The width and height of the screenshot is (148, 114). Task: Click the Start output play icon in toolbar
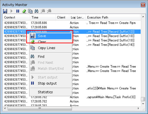[11, 11]
